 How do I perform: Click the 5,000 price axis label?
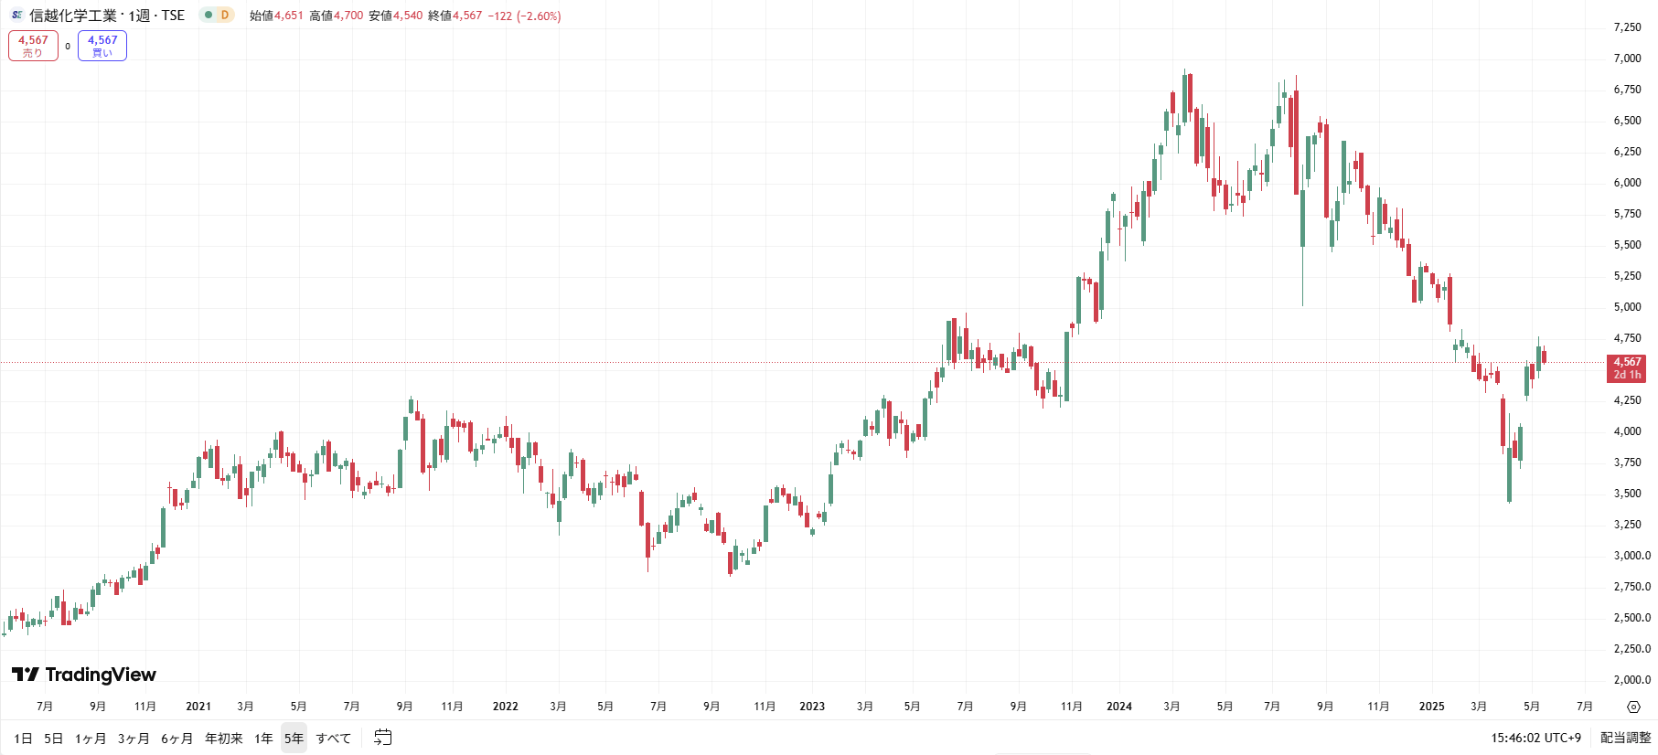tap(1627, 307)
